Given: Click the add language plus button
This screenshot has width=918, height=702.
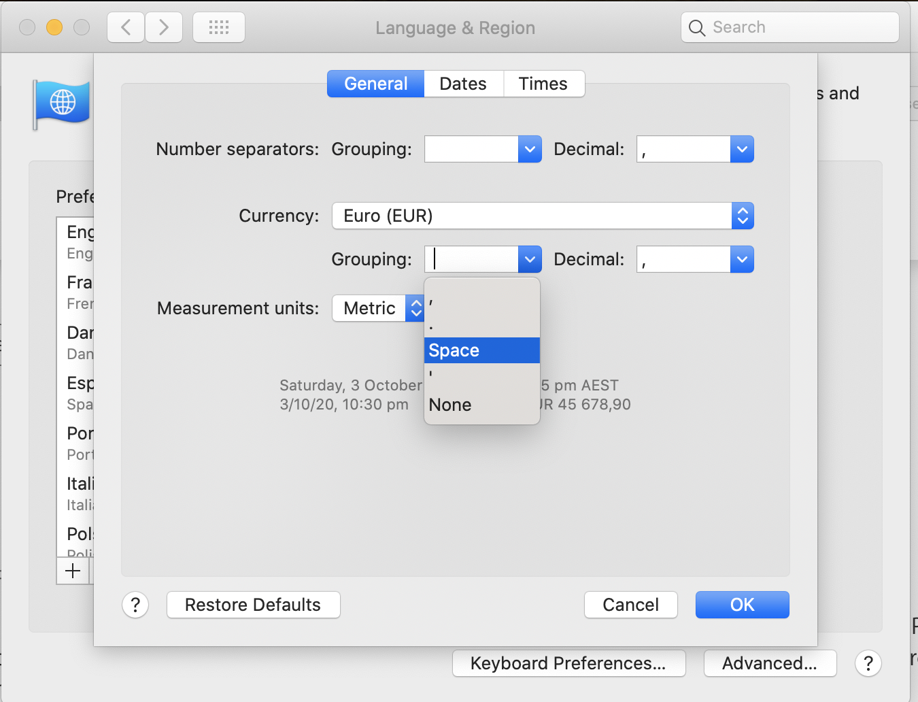Looking at the screenshot, I should (x=73, y=571).
